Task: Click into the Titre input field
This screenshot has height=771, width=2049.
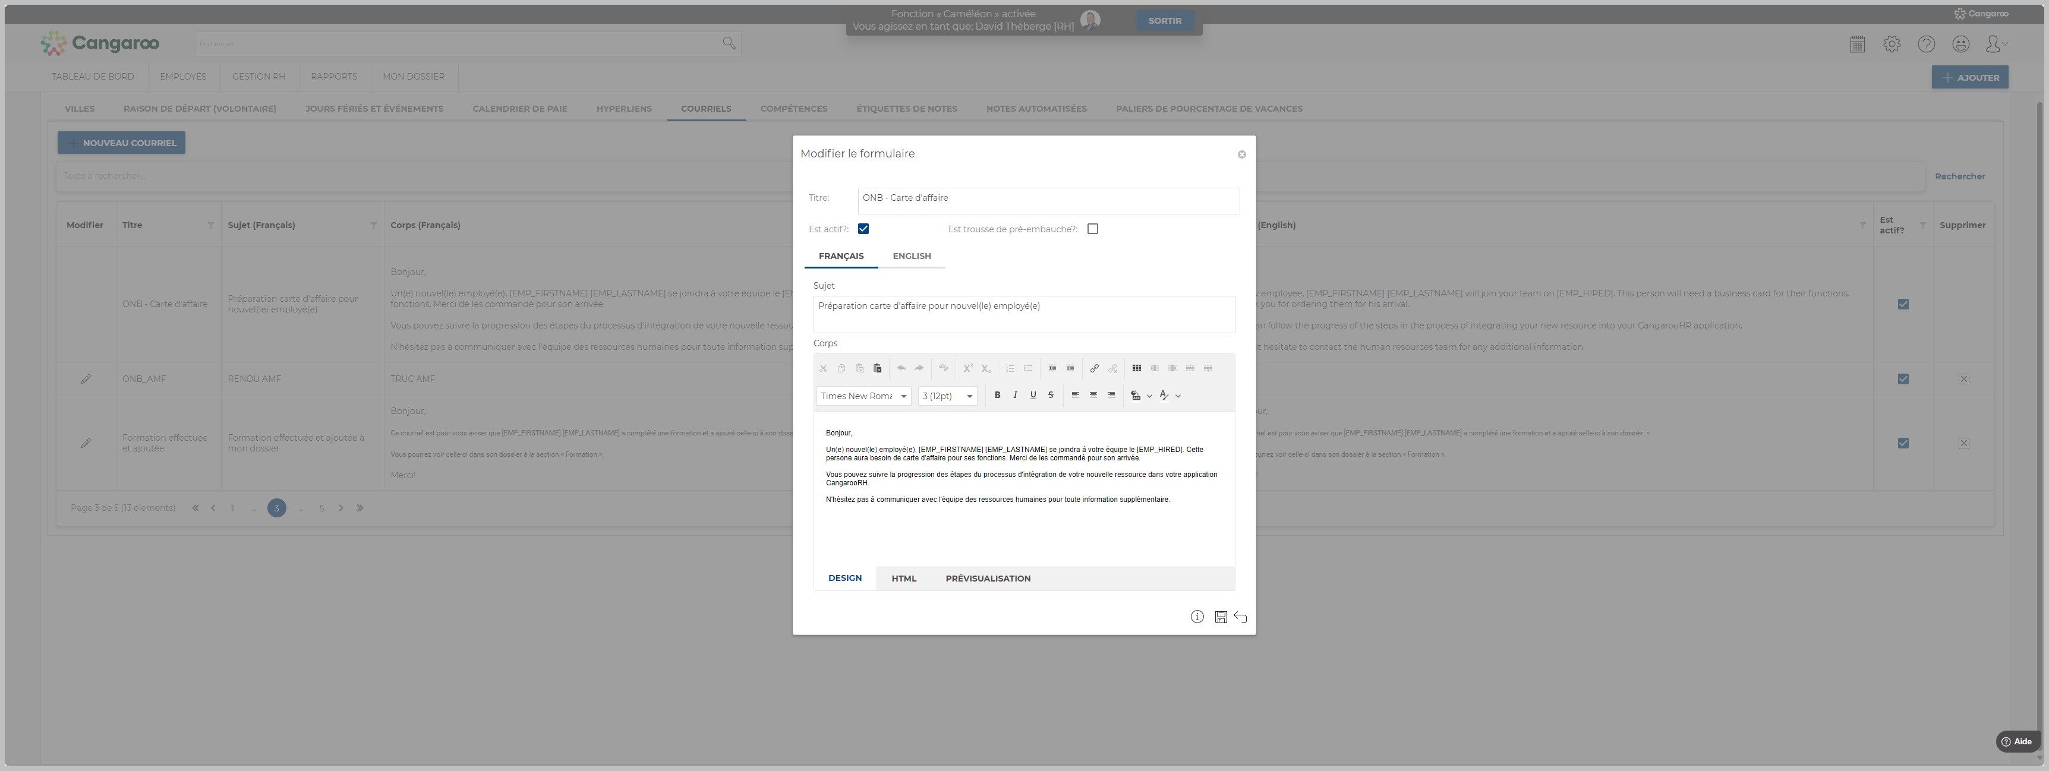Action: pos(1048,199)
